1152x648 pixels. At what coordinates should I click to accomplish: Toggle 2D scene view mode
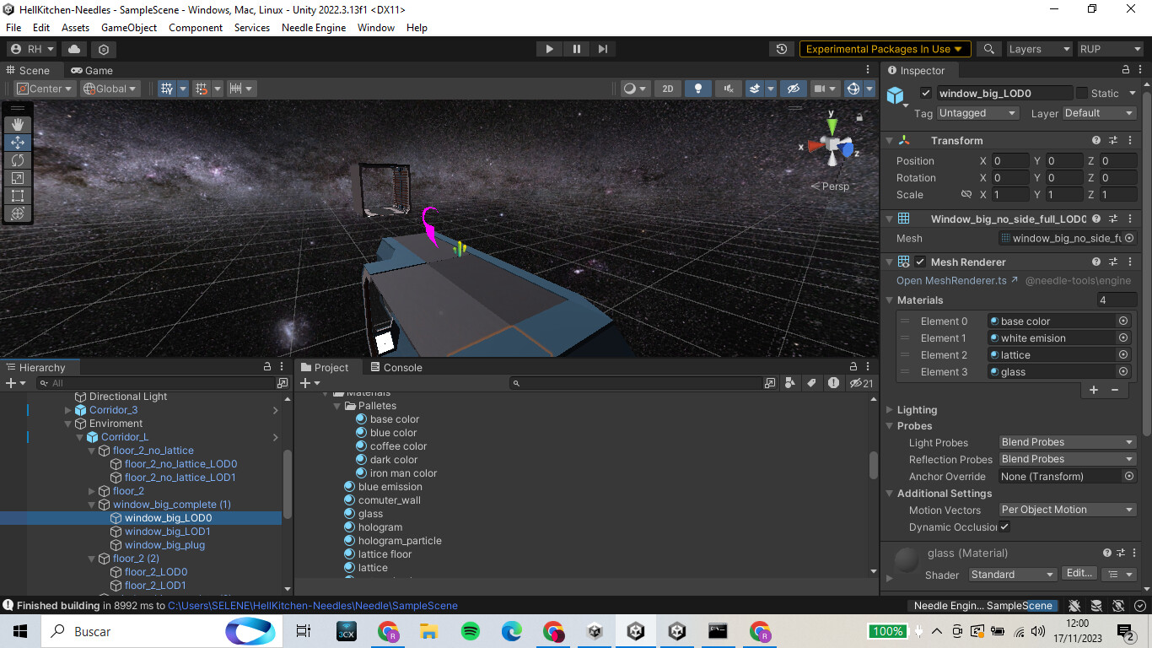(x=668, y=89)
